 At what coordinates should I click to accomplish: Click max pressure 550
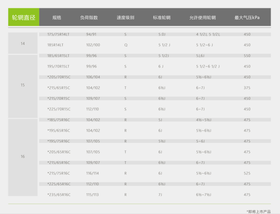[x=247, y=56]
